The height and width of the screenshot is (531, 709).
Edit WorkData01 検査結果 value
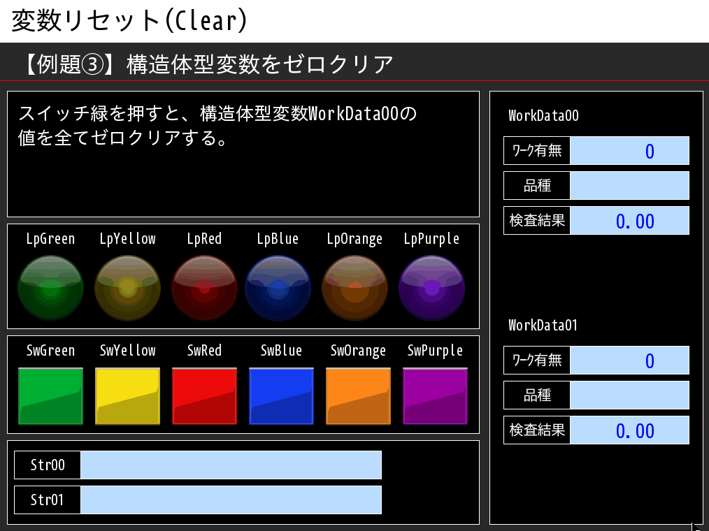(x=629, y=430)
